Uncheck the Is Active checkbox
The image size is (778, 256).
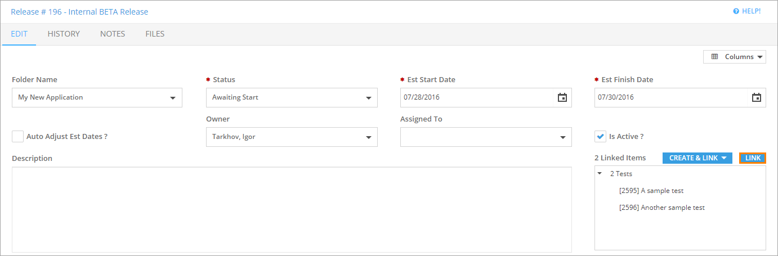[601, 136]
